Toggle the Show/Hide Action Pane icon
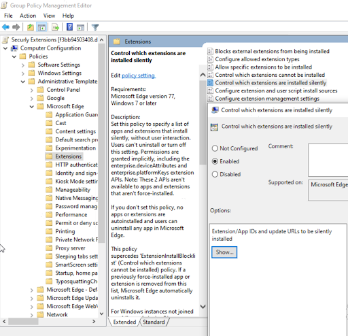 click(80, 27)
